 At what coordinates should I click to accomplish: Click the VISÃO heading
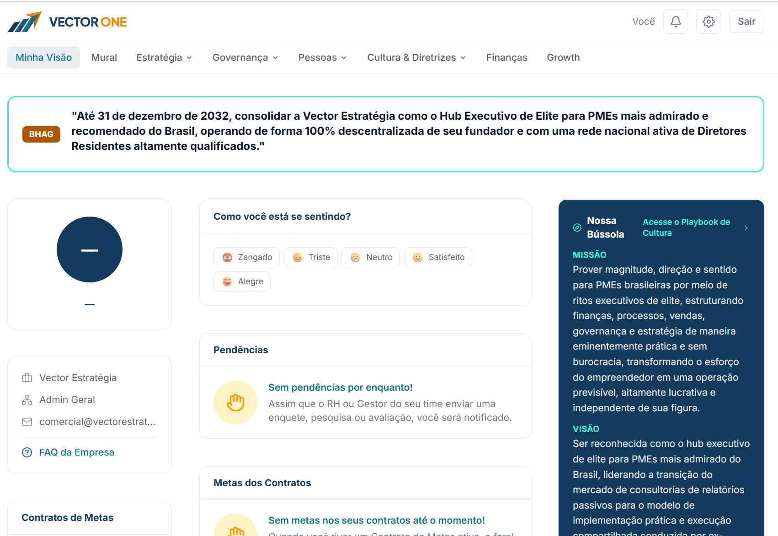(x=586, y=429)
